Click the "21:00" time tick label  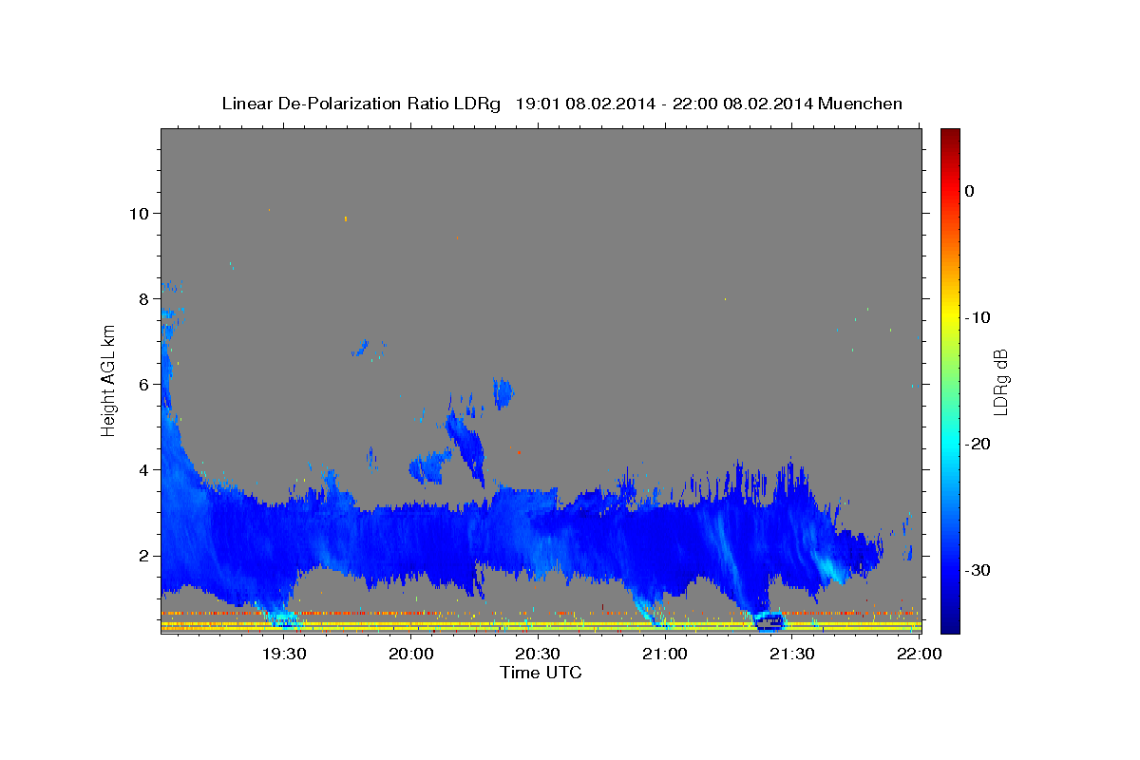[x=665, y=654]
